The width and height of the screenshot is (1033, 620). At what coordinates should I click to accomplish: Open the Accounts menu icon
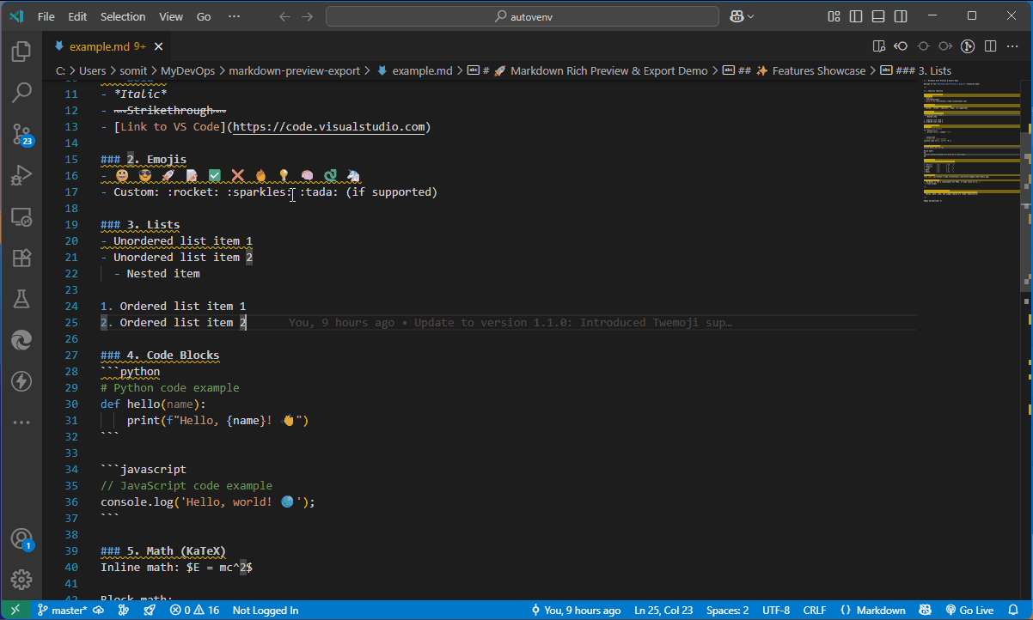click(21, 539)
